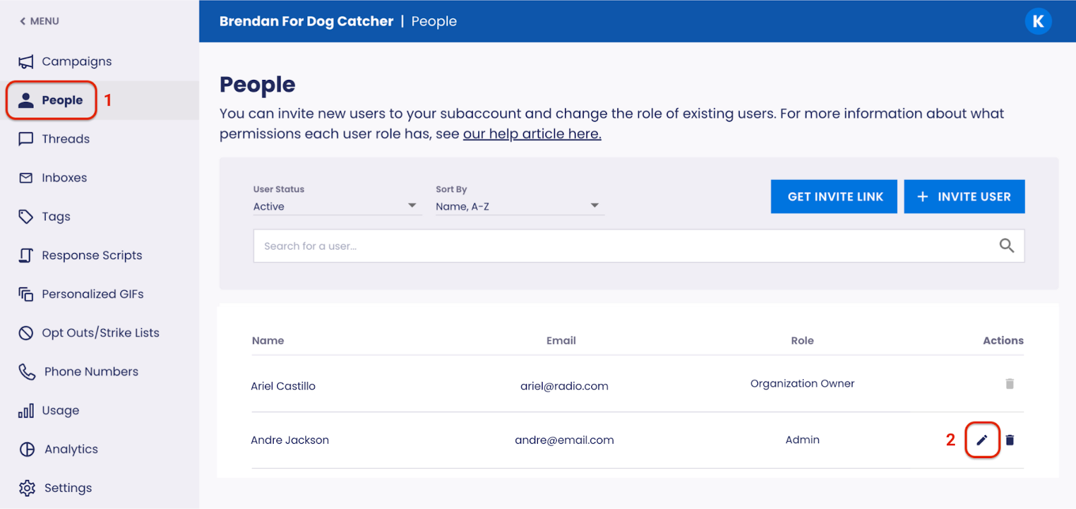Open the 'our help article here' link
Image resolution: width=1076 pixels, height=509 pixels.
(532, 134)
